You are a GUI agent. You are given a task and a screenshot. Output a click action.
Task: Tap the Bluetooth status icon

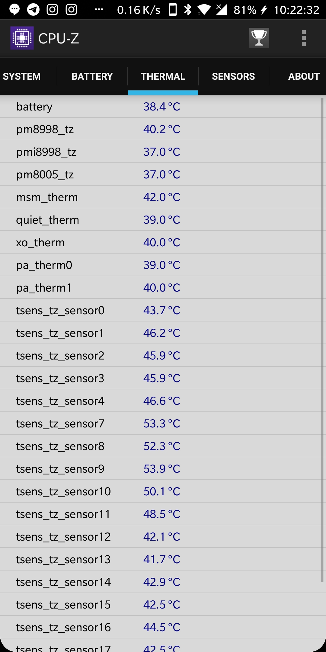(188, 10)
